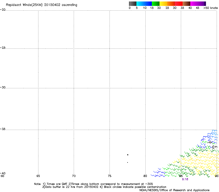
Task: Click the "90" longitude axis label
Action: pyautogui.click(x=217, y=176)
